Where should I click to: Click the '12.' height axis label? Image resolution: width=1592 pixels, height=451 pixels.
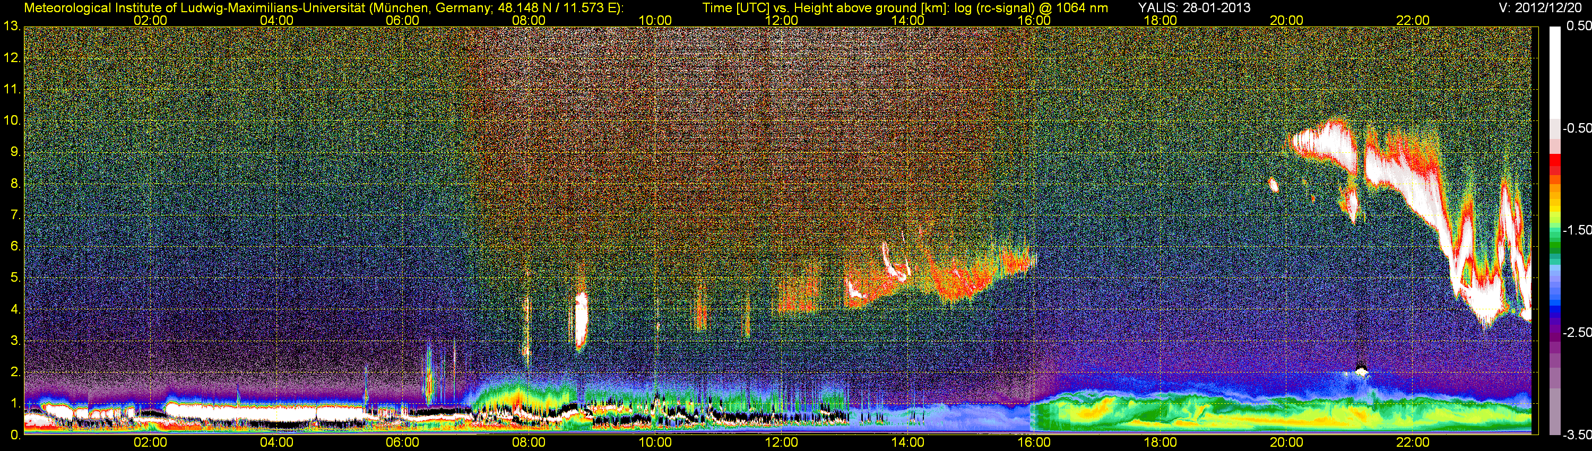coord(12,58)
